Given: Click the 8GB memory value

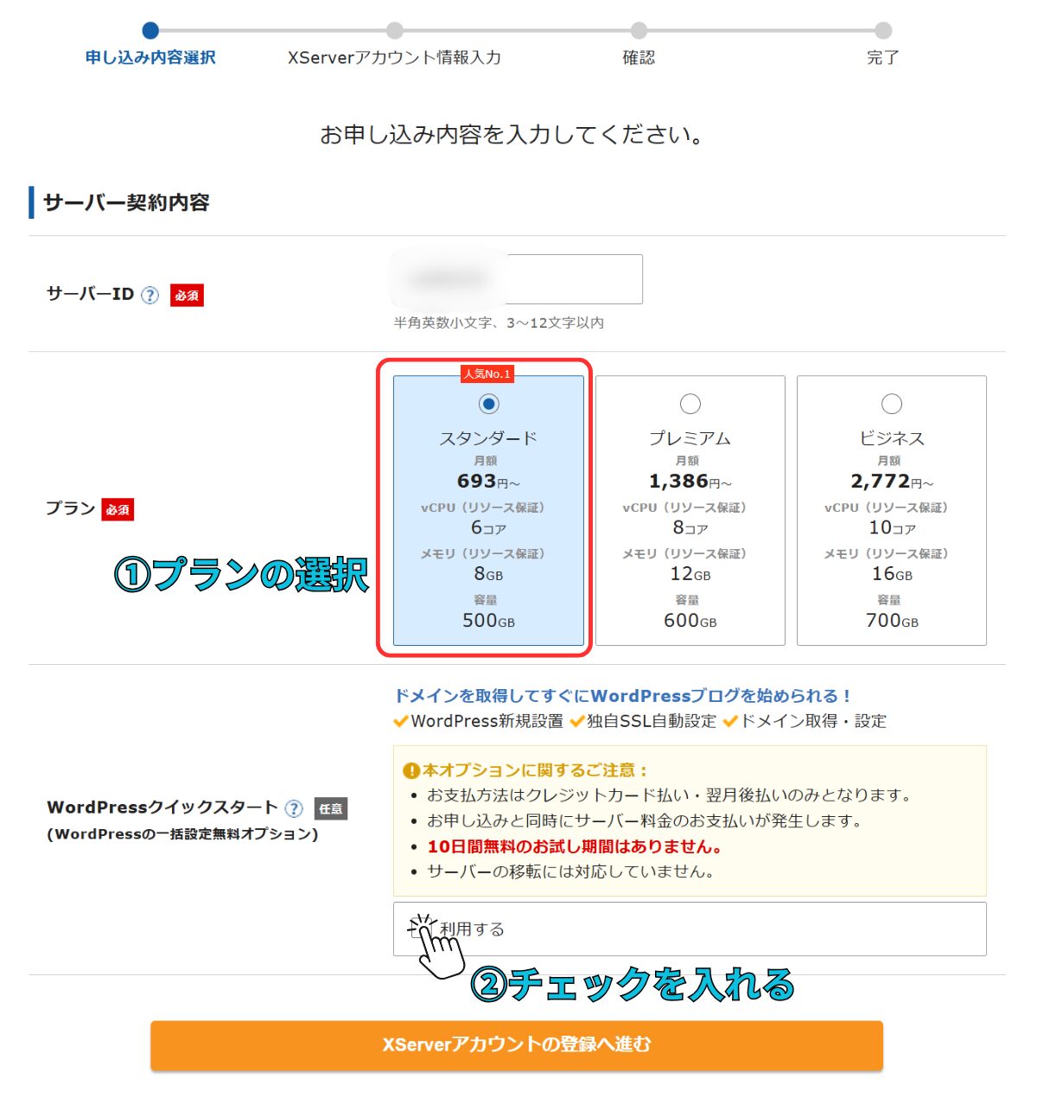Looking at the screenshot, I should (489, 574).
